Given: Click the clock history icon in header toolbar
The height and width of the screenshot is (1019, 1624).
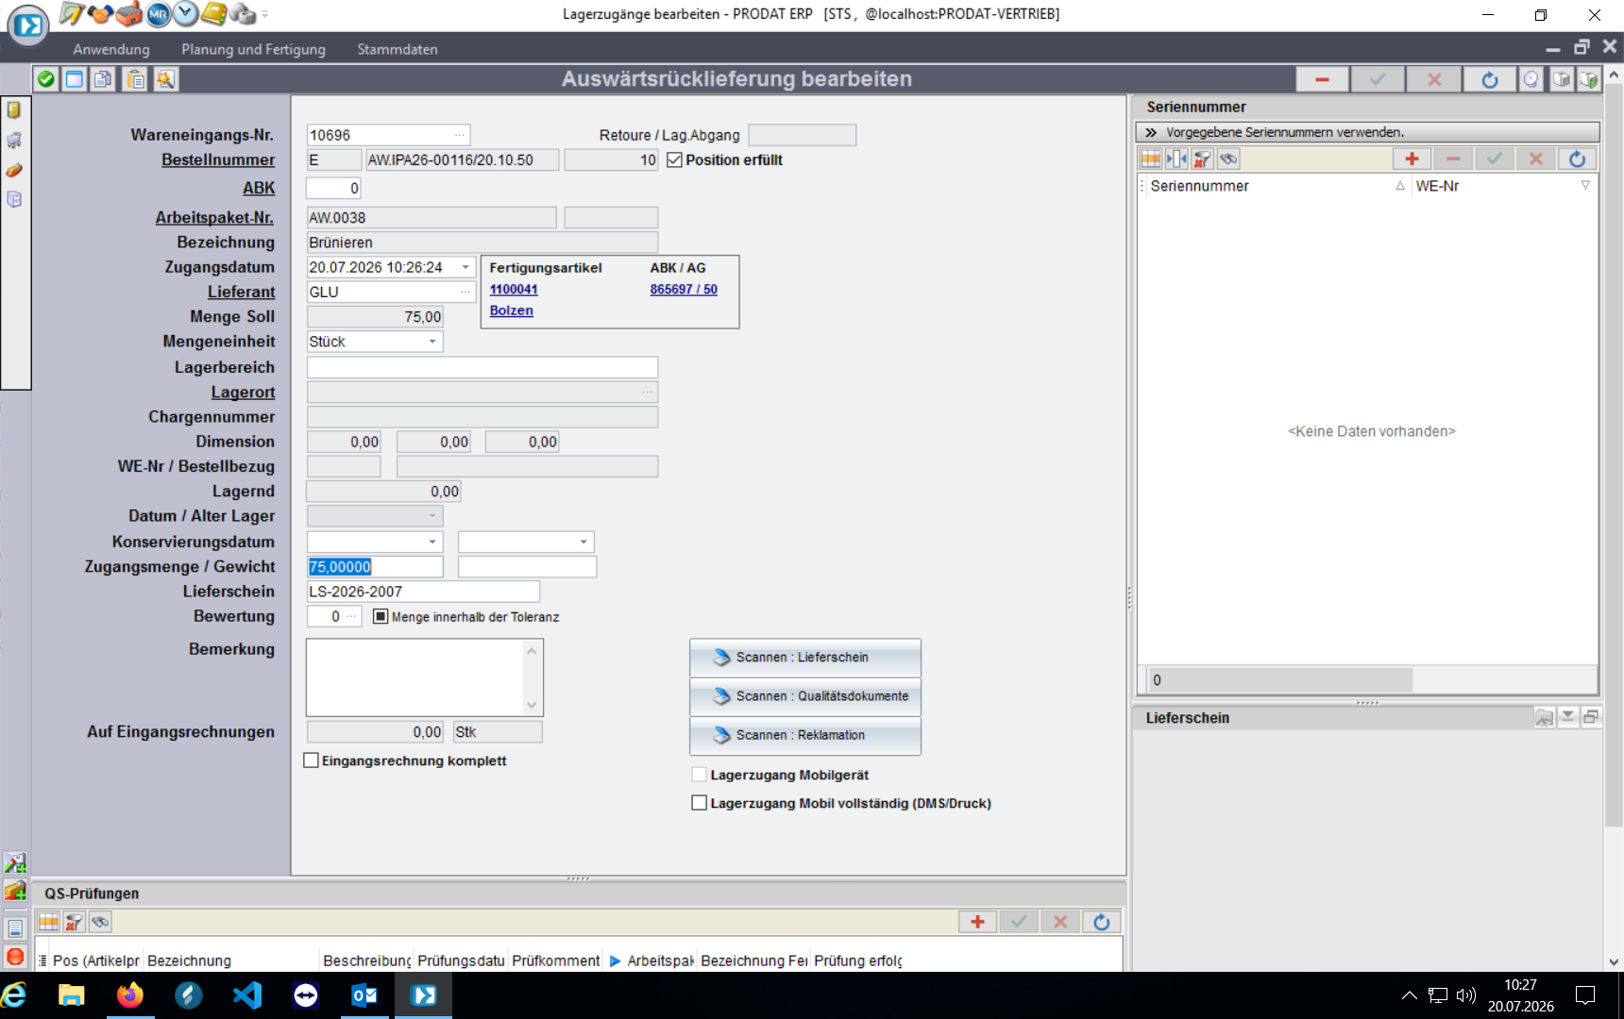Looking at the screenshot, I should click(x=1531, y=79).
